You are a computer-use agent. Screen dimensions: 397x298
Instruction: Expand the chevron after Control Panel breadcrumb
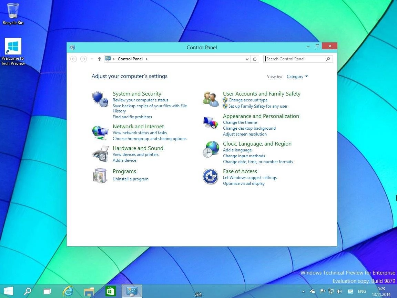[x=146, y=59]
